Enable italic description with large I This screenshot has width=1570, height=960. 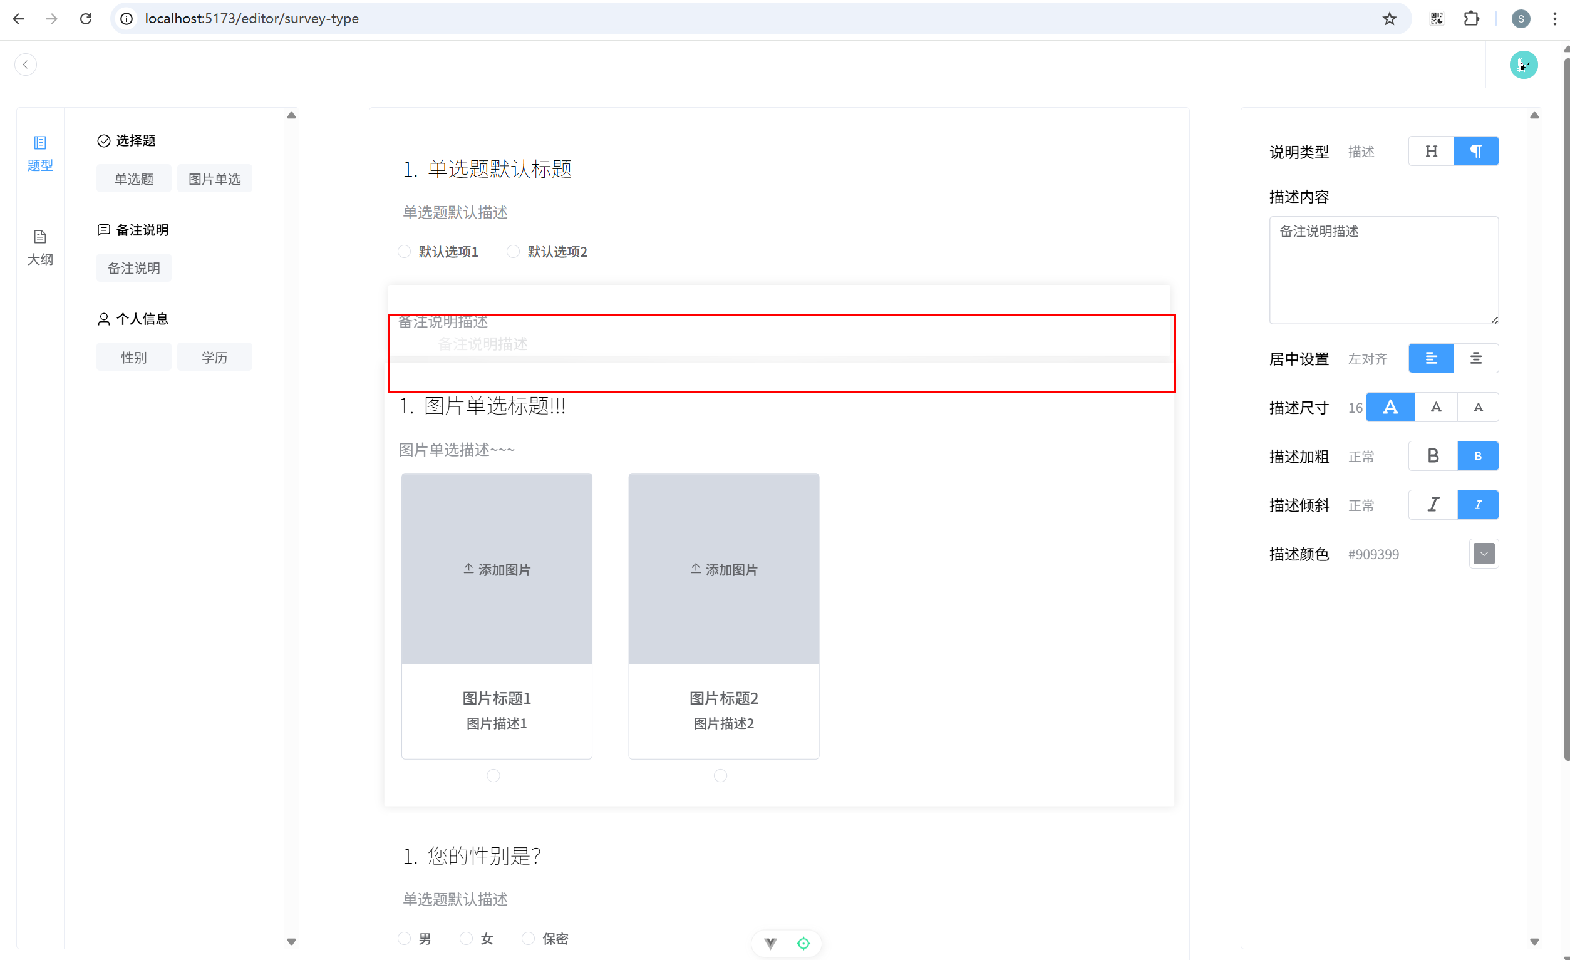point(1433,505)
